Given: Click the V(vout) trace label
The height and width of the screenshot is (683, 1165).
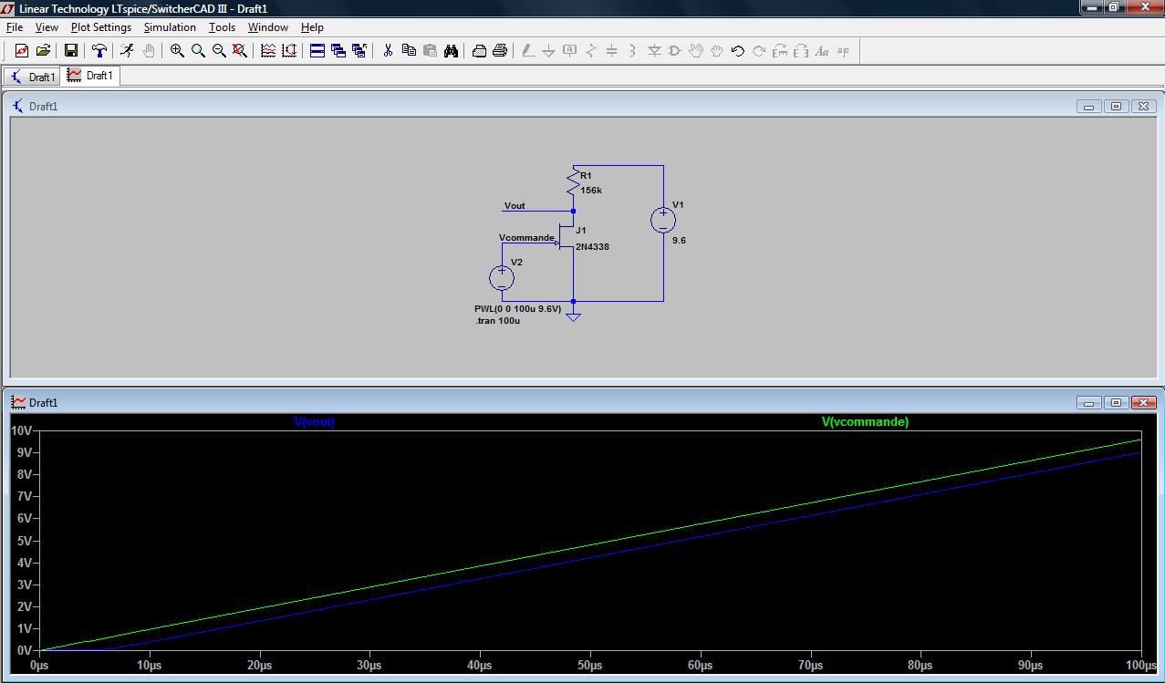Looking at the screenshot, I should 314,422.
